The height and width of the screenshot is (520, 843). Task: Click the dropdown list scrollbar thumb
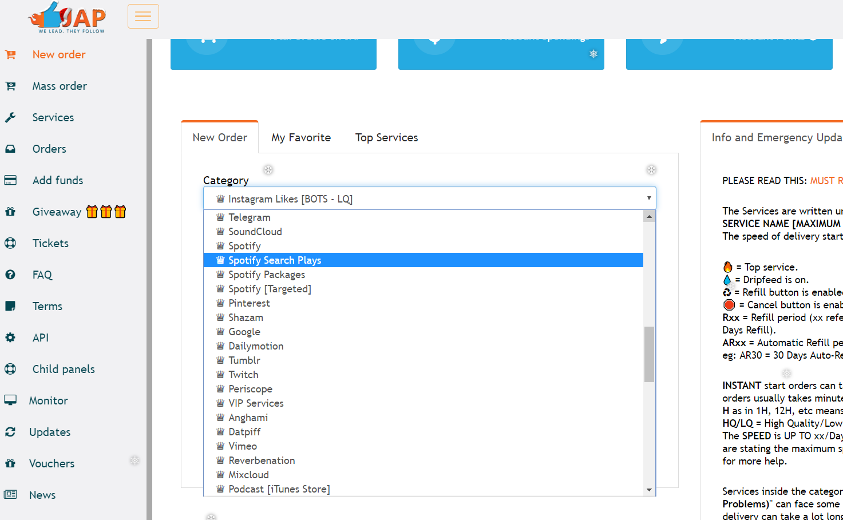tap(649, 354)
